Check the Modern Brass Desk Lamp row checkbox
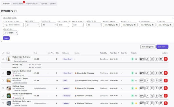This screenshot has height=107, width=174. tap(3, 59)
